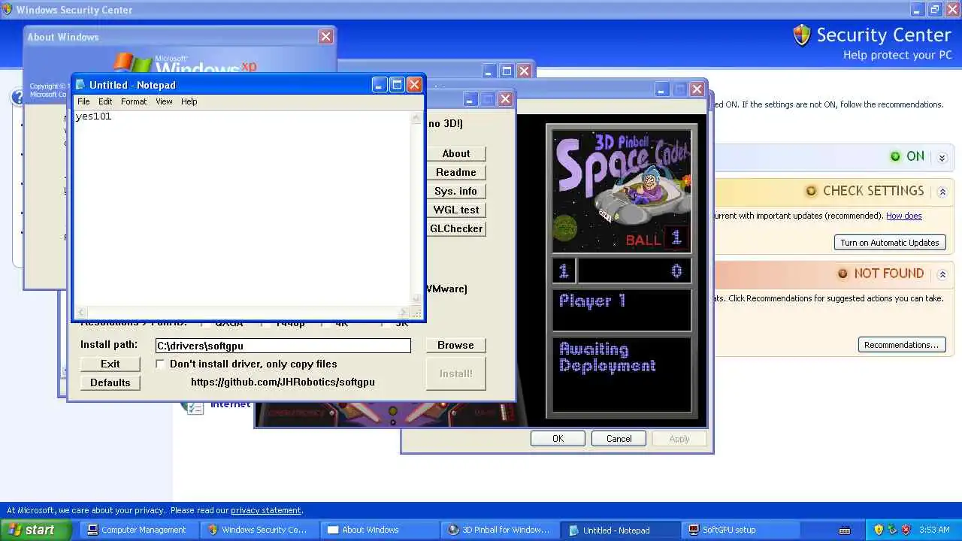Click the 'Awaiting Deployment' pinball message
This screenshot has width=962, height=541.
607,358
